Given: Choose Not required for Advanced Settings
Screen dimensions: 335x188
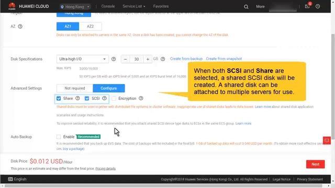Looking at the screenshot, I should [x=75, y=88].
